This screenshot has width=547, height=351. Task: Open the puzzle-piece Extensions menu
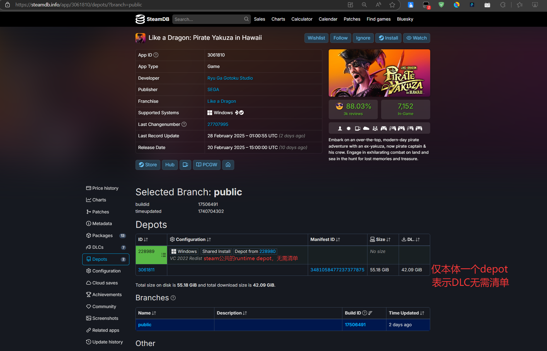pos(503,5)
